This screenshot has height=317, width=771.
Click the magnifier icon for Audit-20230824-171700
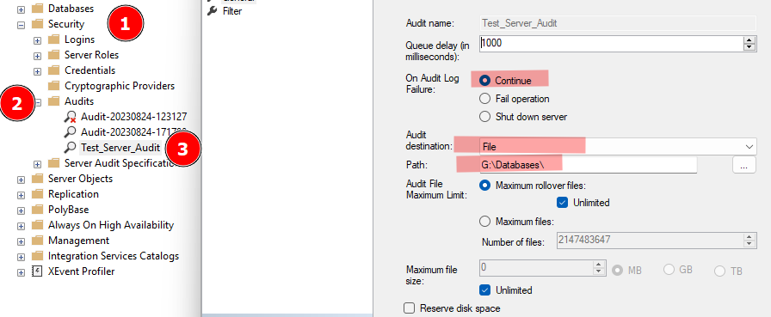(71, 132)
